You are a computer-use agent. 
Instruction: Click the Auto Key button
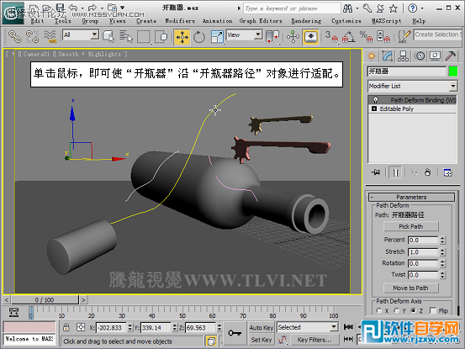click(x=262, y=328)
